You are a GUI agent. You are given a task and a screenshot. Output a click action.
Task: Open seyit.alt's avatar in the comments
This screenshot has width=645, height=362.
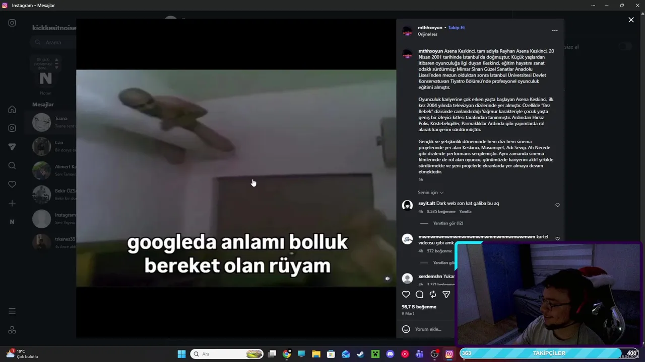tap(407, 205)
